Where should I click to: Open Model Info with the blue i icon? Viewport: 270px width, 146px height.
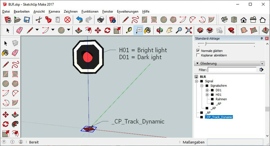coord(112,20)
